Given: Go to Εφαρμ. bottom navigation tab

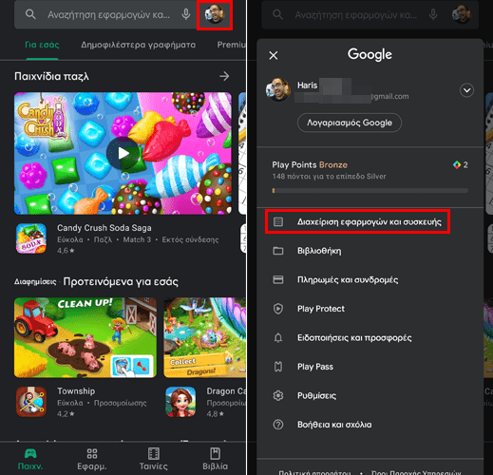Looking at the screenshot, I should pos(92,459).
